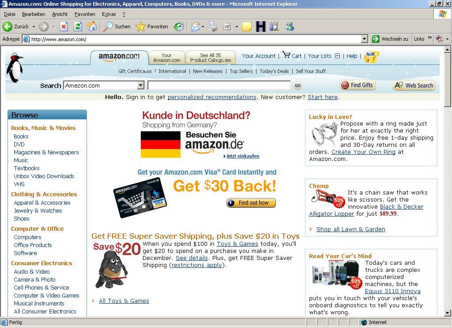
Task: Select the Your Amazon.com tab
Action: [167, 58]
